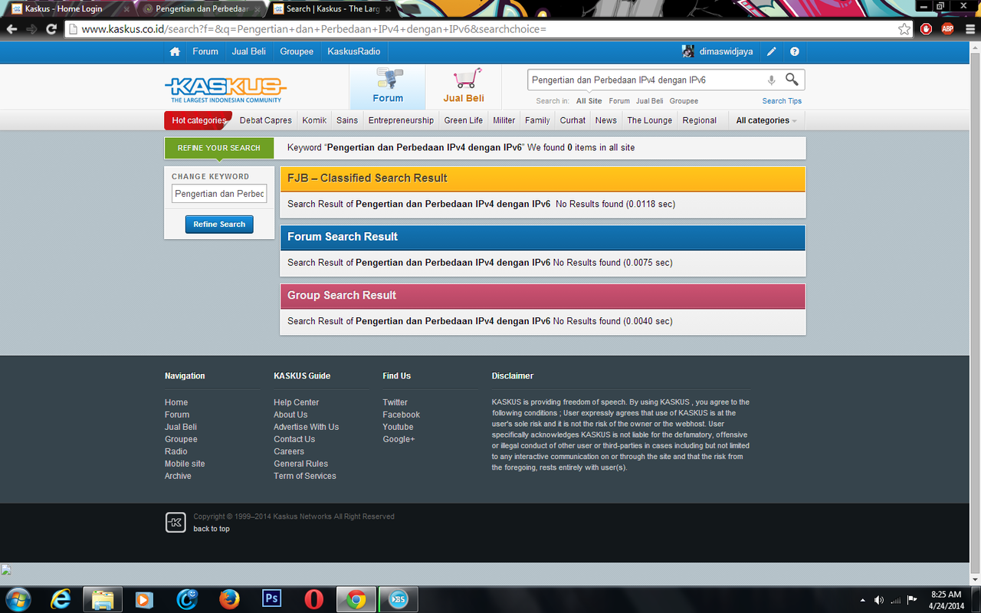This screenshot has width=981, height=613.
Task: Open the Chrome hamburger menu
Action: tap(969, 29)
